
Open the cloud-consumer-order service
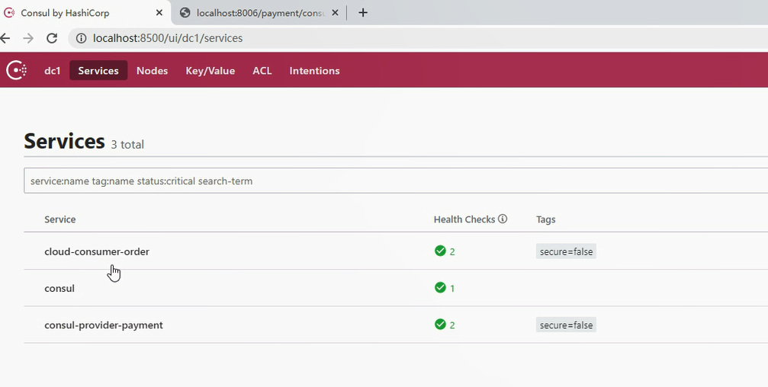click(97, 251)
